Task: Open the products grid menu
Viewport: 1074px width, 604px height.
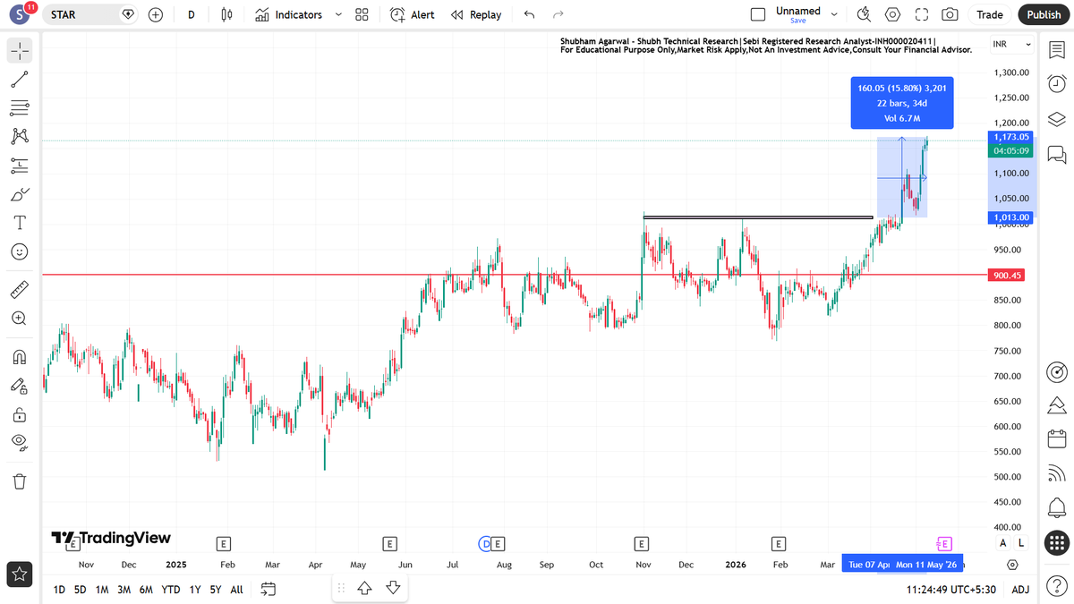Action: coord(1056,542)
